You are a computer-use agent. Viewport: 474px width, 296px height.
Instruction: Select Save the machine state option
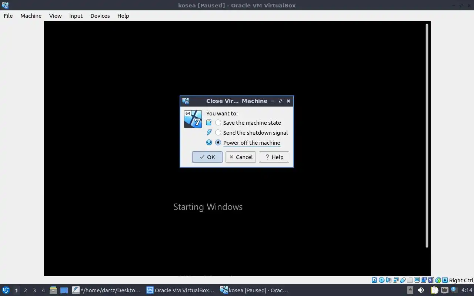(248, 122)
